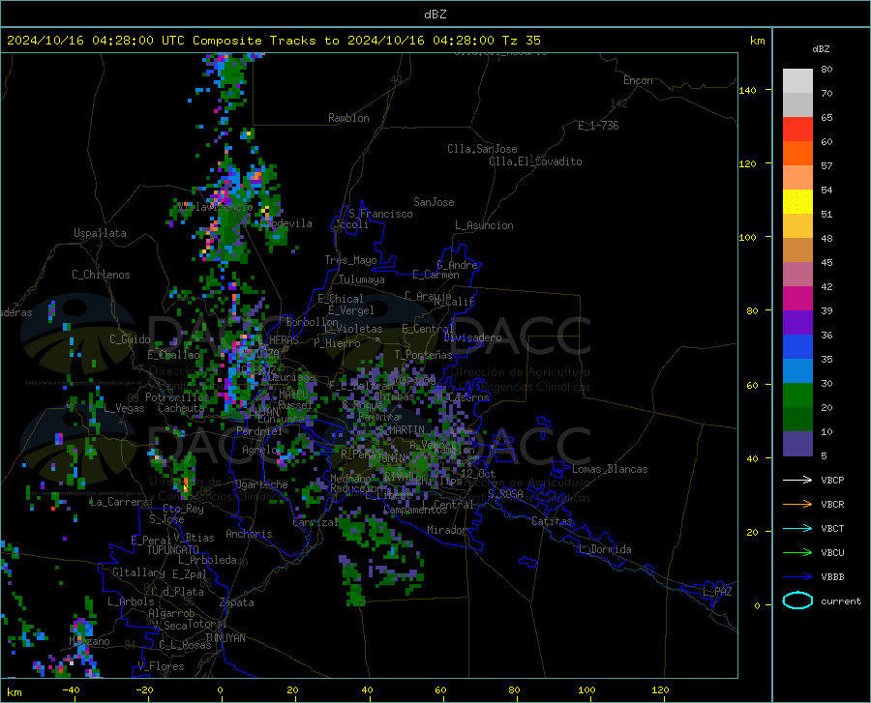The height and width of the screenshot is (703, 871).
Task: Click the Uspallata town label
Action: point(100,233)
